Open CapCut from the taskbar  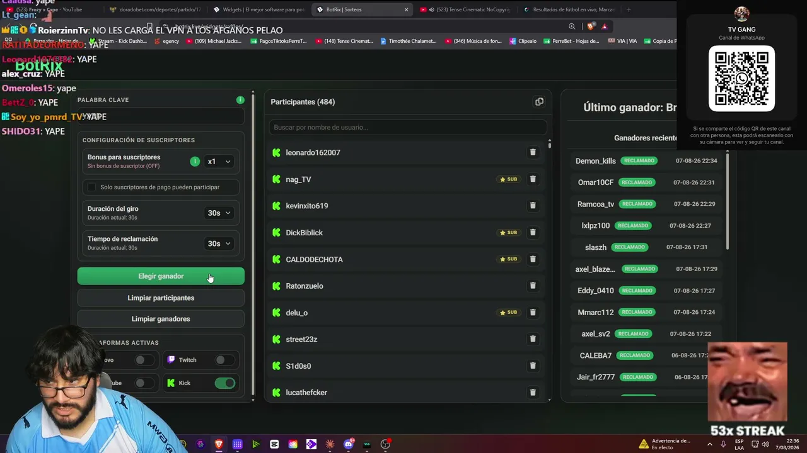click(274, 444)
